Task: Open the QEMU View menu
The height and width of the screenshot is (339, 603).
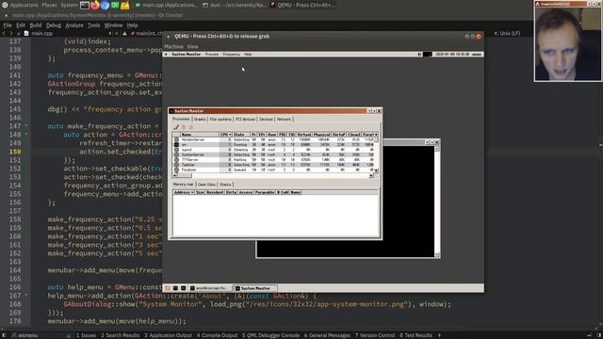Action: click(x=192, y=46)
